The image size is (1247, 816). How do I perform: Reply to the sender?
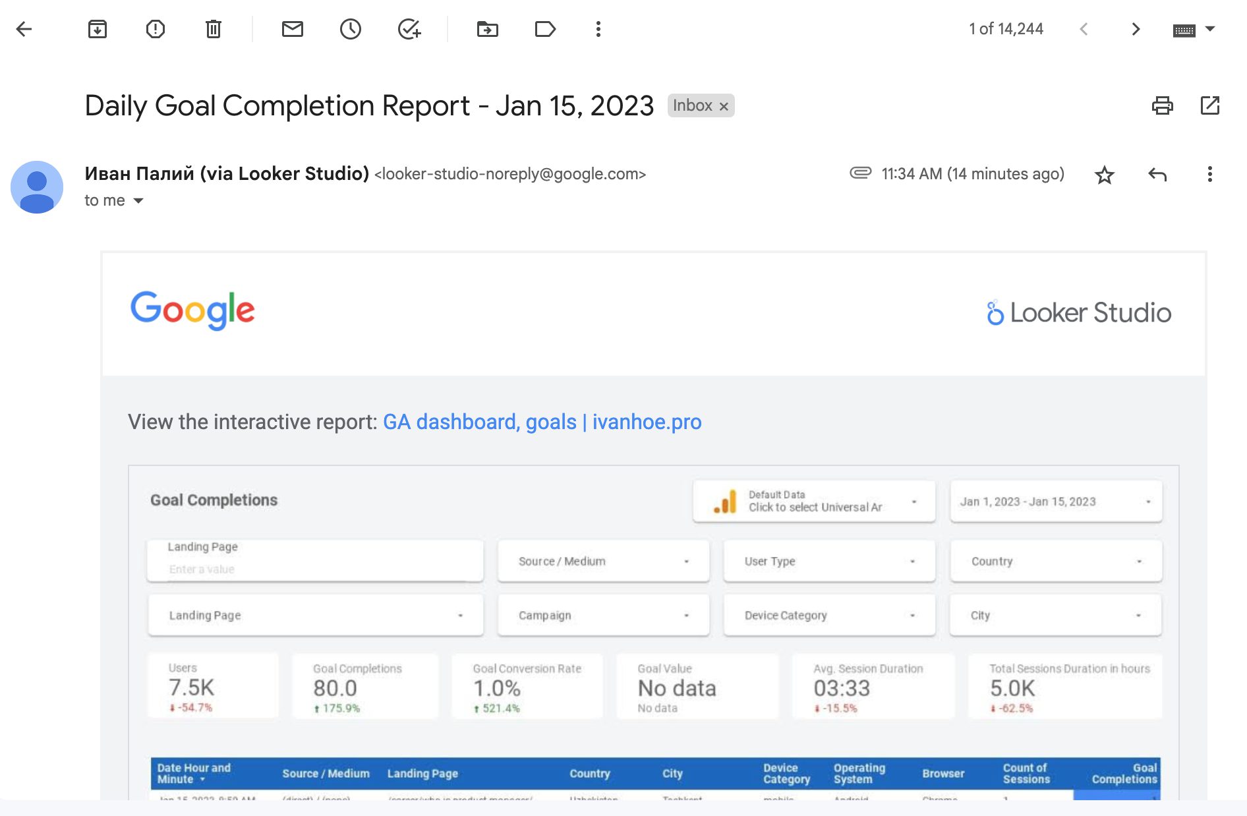[1157, 175]
